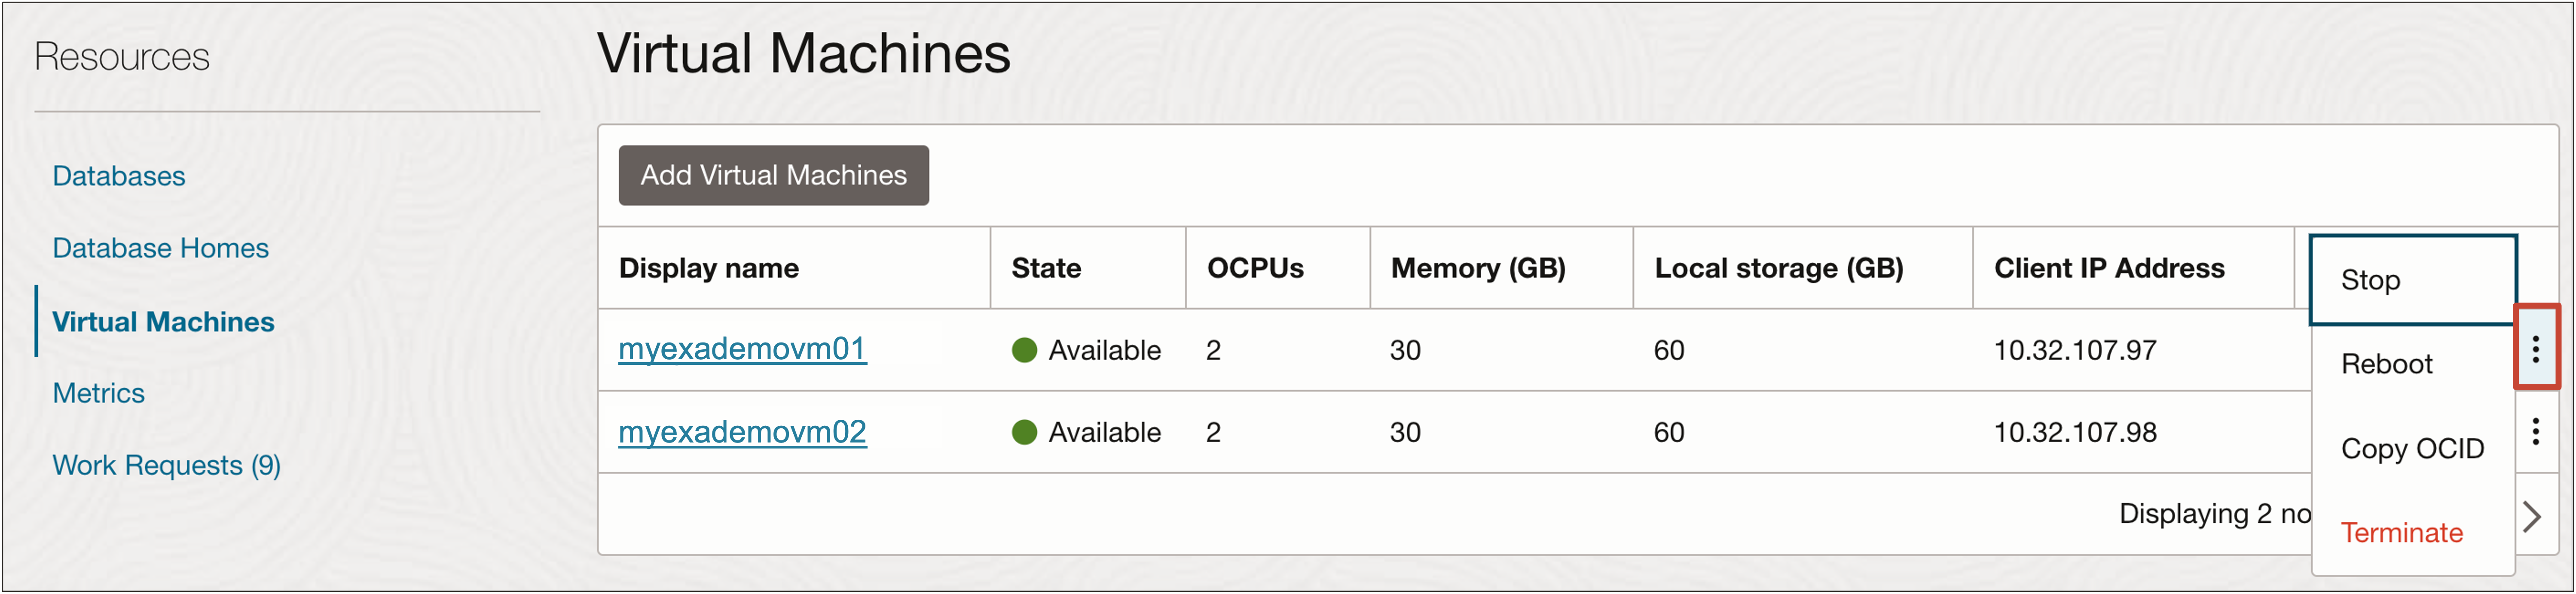Select Virtual Machines in Resources list

coord(163,321)
